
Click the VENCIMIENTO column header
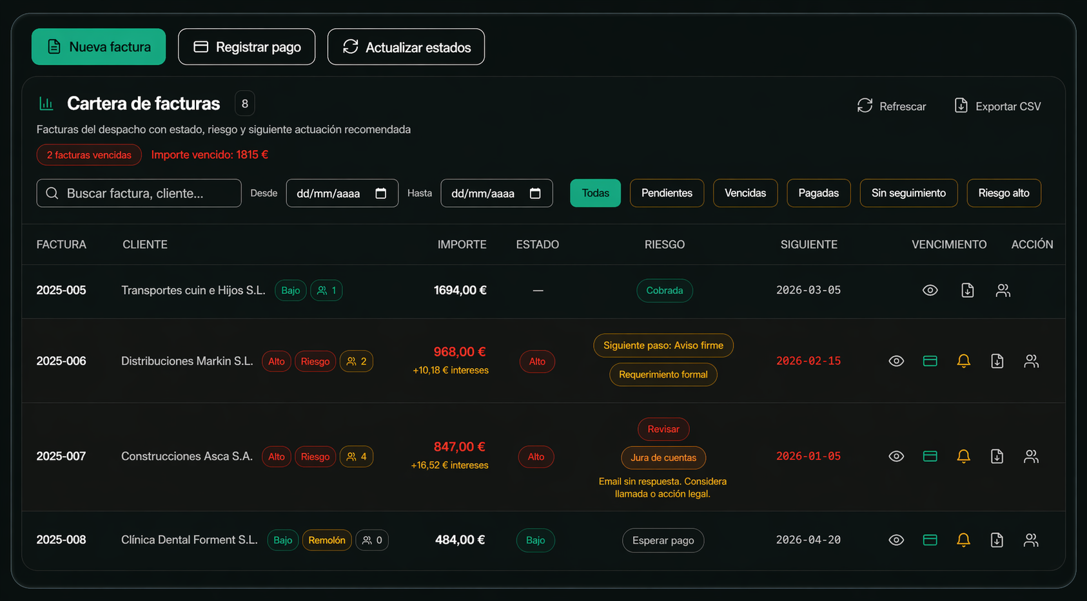(949, 245)
